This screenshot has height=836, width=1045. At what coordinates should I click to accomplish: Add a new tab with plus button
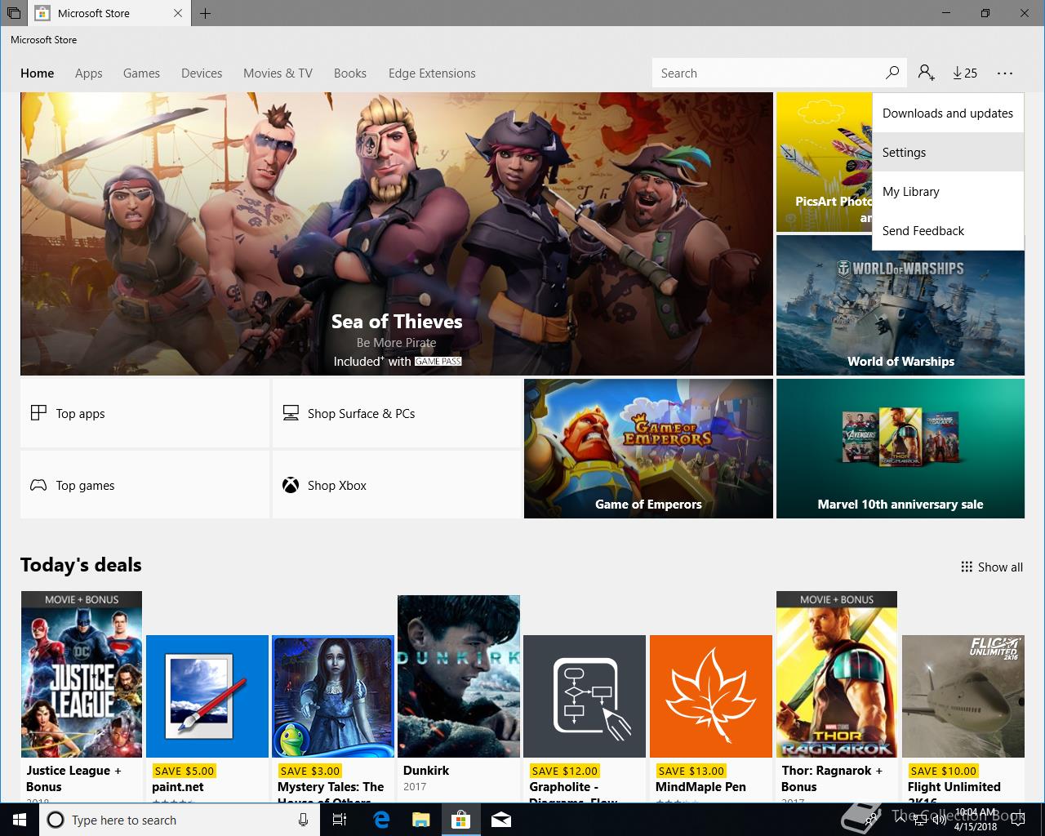coord(206,13)
